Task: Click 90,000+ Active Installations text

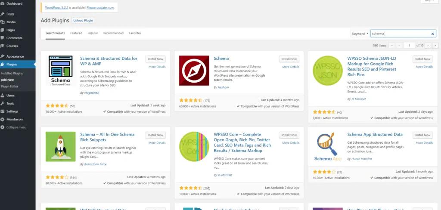Action: pos(64,183)
